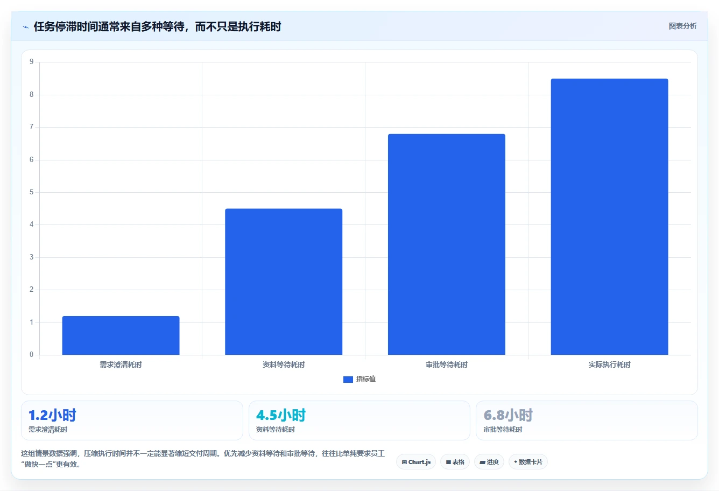The image size is (719, 491).
Task: Open the 6.8小时 审批等待耗时 card
Action: pos(587,420)
